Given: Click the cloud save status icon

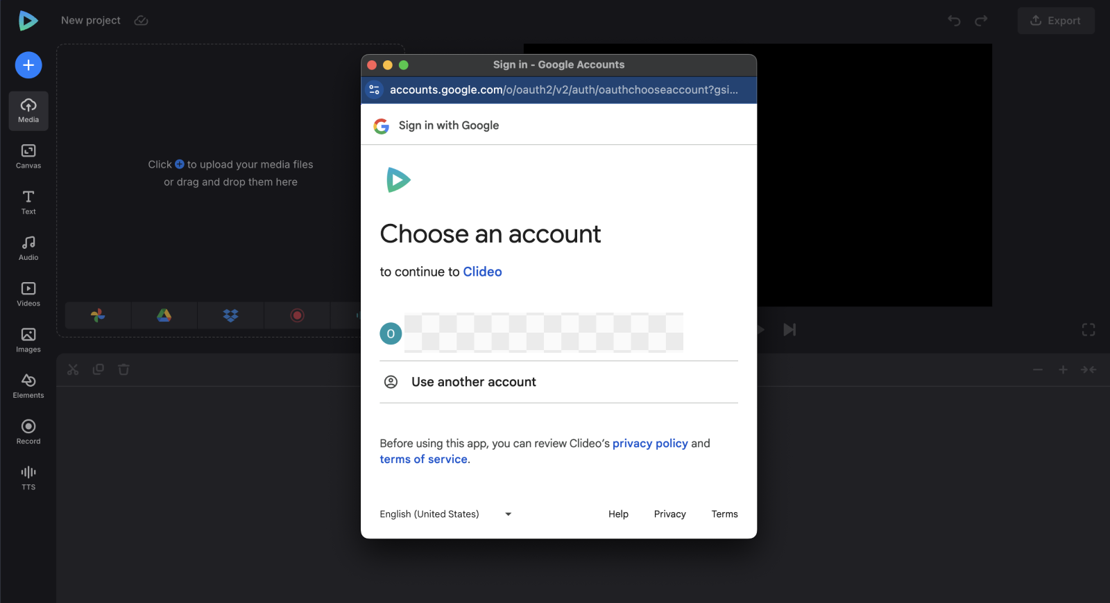Looking at the screenshot, I should click(141, 21).
